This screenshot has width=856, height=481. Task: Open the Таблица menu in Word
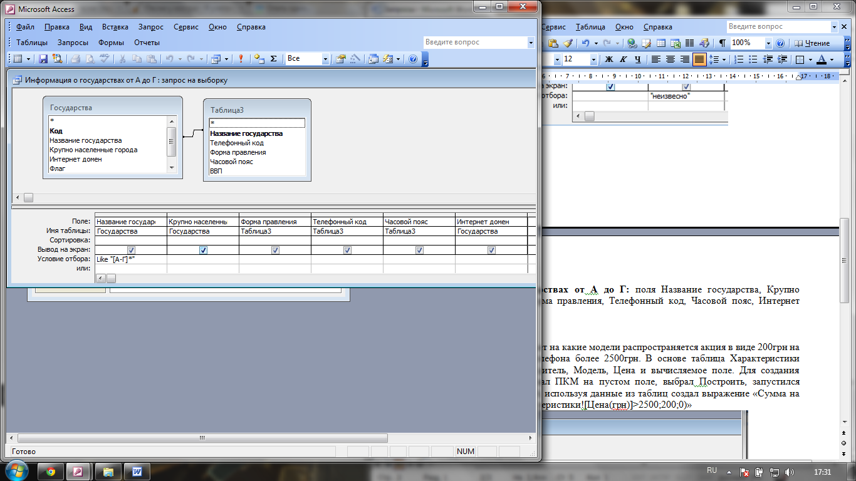pos(590,27)
